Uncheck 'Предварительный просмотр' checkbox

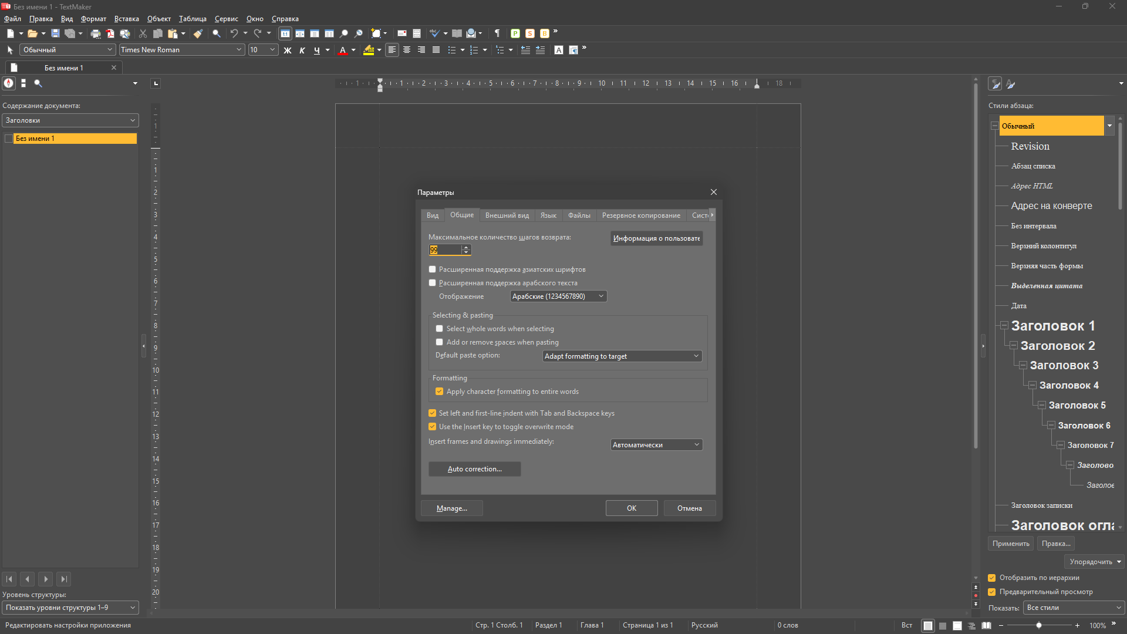tap(992, 592)
